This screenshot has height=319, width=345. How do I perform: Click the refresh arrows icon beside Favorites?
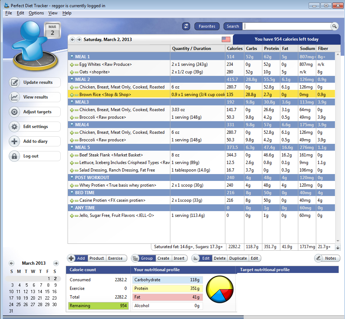186,26
